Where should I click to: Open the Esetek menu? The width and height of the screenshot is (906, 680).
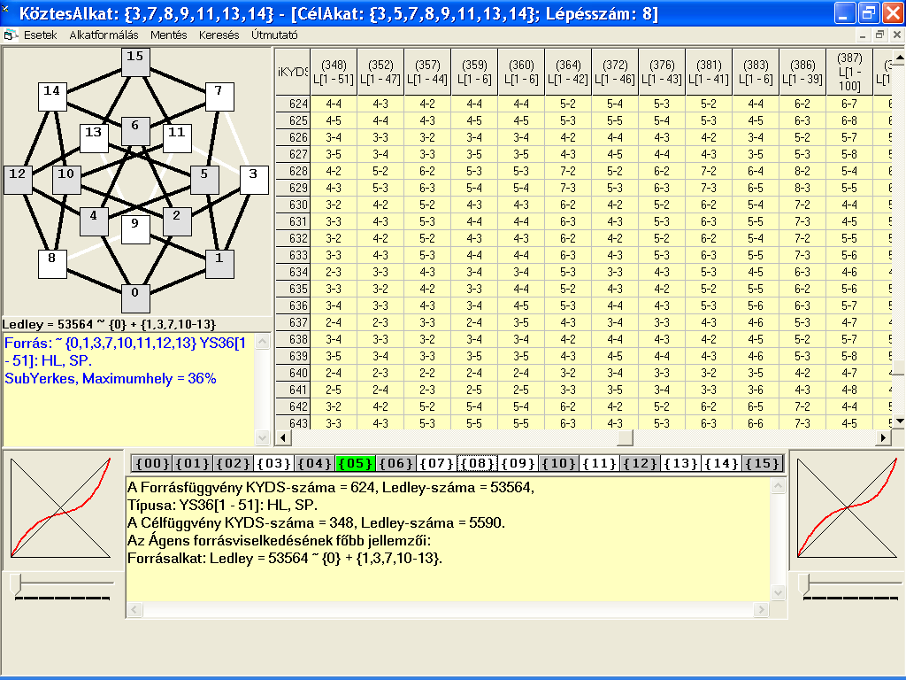[40, 35]
